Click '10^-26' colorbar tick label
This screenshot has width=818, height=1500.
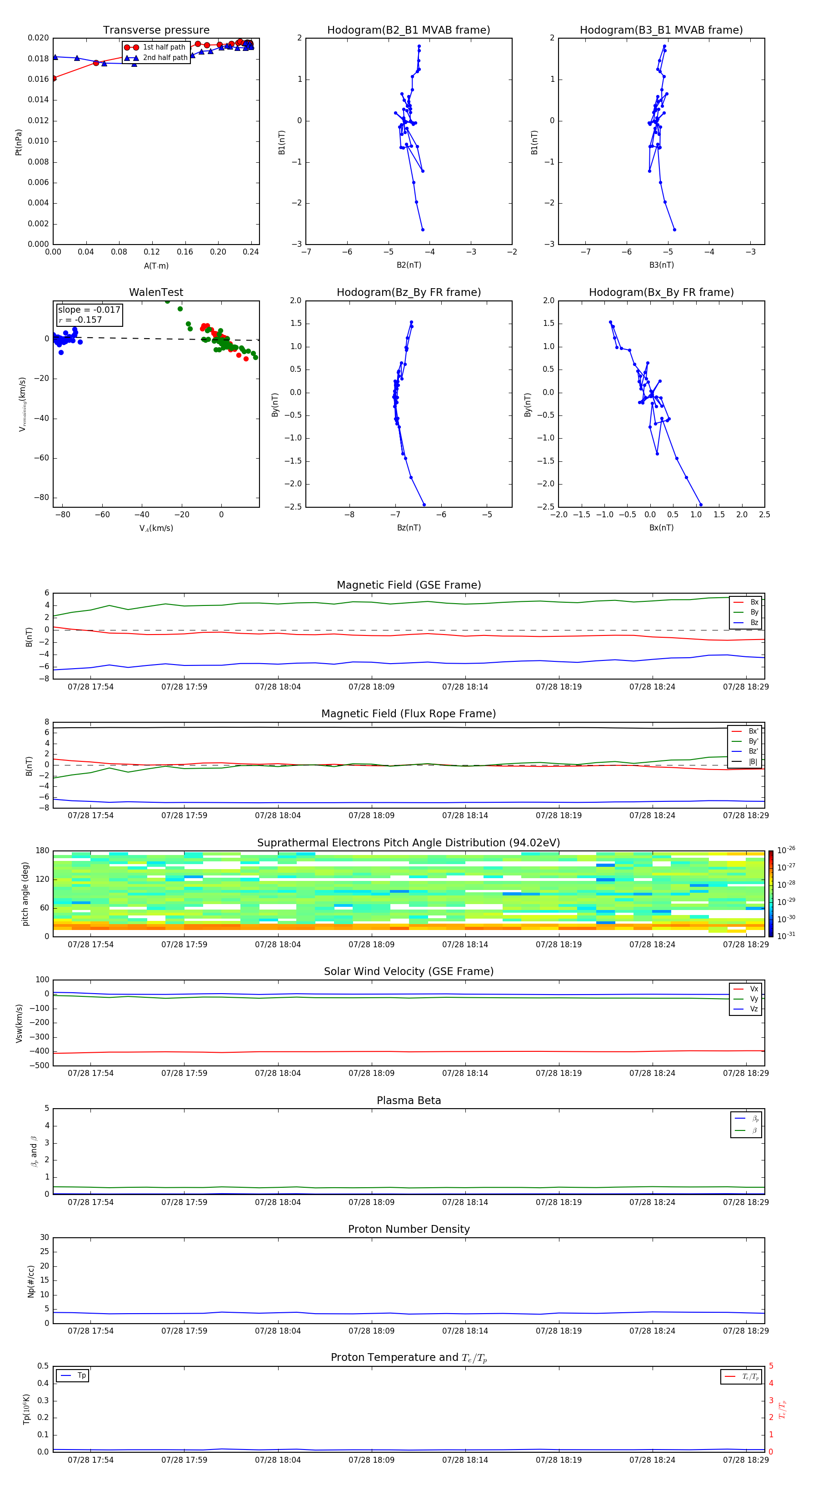[786, 850]
